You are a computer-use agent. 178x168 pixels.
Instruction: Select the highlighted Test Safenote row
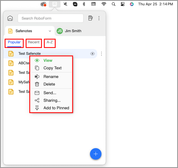click(50, 54)
